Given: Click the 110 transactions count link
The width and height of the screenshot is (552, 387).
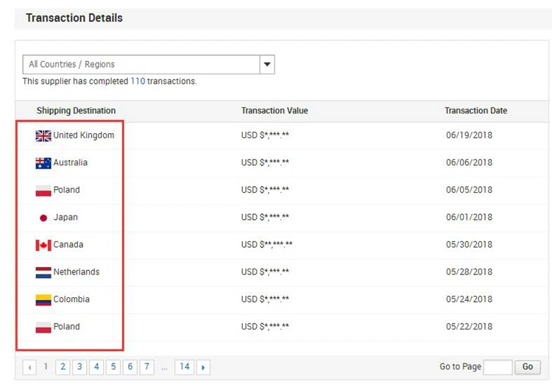Looking at the screenshot, I should pyautogui.click(x=138, y=81).
